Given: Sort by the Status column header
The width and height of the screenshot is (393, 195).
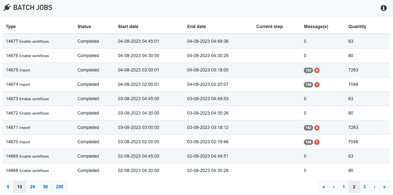Looking at the screenshot, I should pos(84,26).
